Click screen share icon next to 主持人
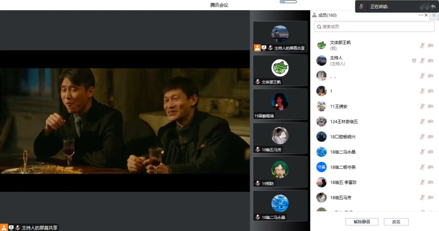The width and height of the screenshot is (439, 231). click(414, 61)
